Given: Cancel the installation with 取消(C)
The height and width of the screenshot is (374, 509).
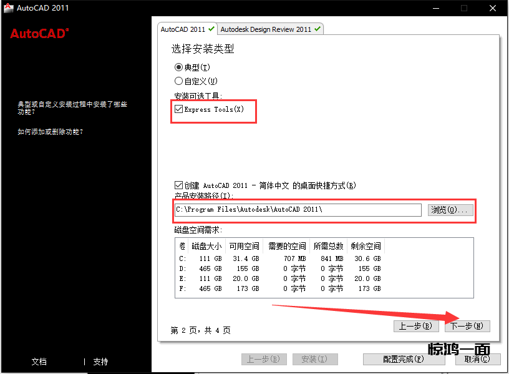Looking at the screenshot, I should 473,359.
